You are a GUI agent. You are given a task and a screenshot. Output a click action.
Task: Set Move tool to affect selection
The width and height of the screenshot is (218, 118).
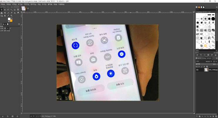pos(8,28)
